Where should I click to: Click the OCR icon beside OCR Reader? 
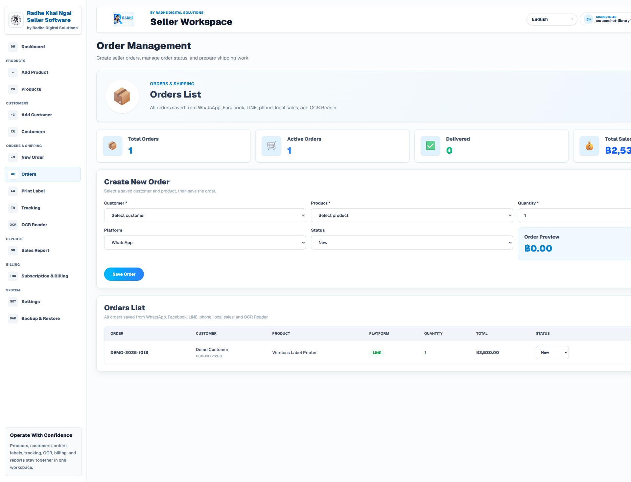pos(13,225)
